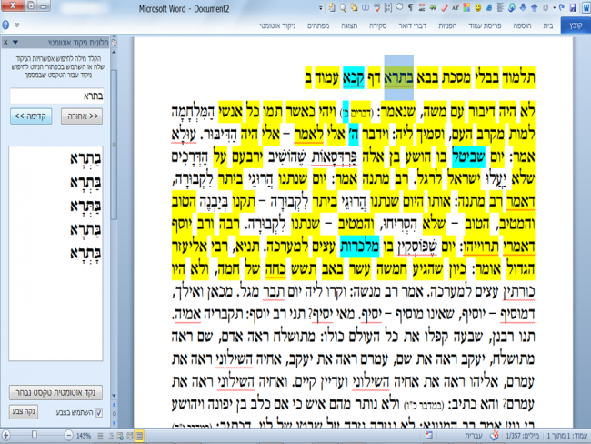The image size is (591, 444).
Task: Click the bracketed page icon
Action: coord(388,7)
